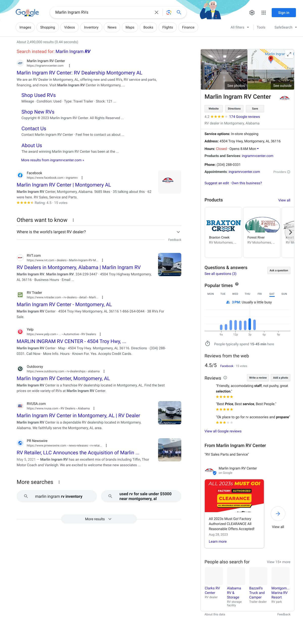The width and height of the screenshot is (303, 628).
Task: Click the Sign in button
Action: click(x=284, y=13)
